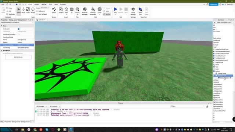The width and height of the screenshot is (235, 132).
Task: Click the Filter Properties search field
Action: pos(17,22)
